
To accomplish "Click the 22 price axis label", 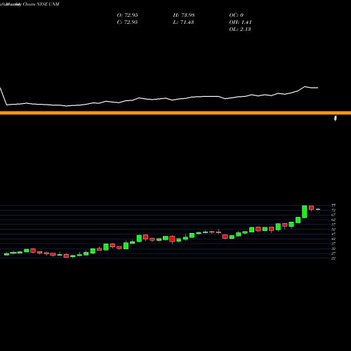I will pos(333,258).
